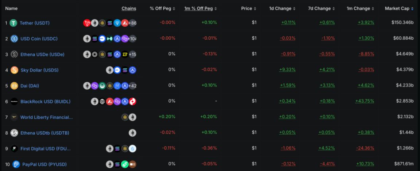Click the USD Coin logo icon
Viewport: 420px width, 171px height.
14,38
